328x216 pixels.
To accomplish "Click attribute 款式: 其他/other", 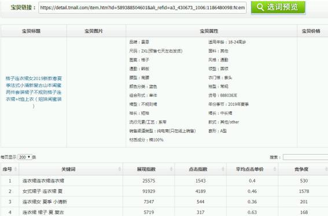I will [224, 122].
